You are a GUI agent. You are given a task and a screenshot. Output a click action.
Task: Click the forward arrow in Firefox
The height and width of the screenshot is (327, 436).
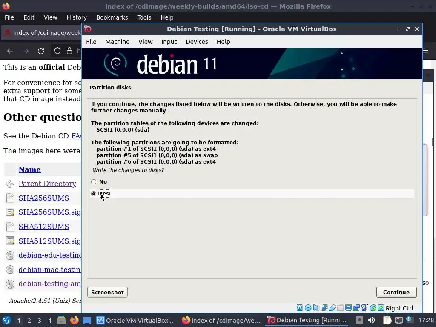[x=26, y=51]
